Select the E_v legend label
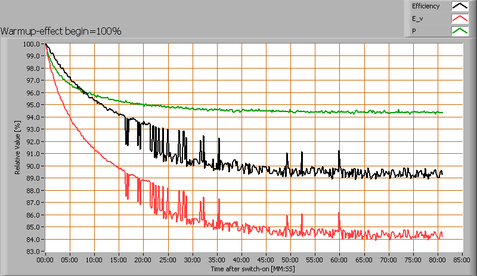Viewport: 477px width, 276px height. tap(417, 19)
